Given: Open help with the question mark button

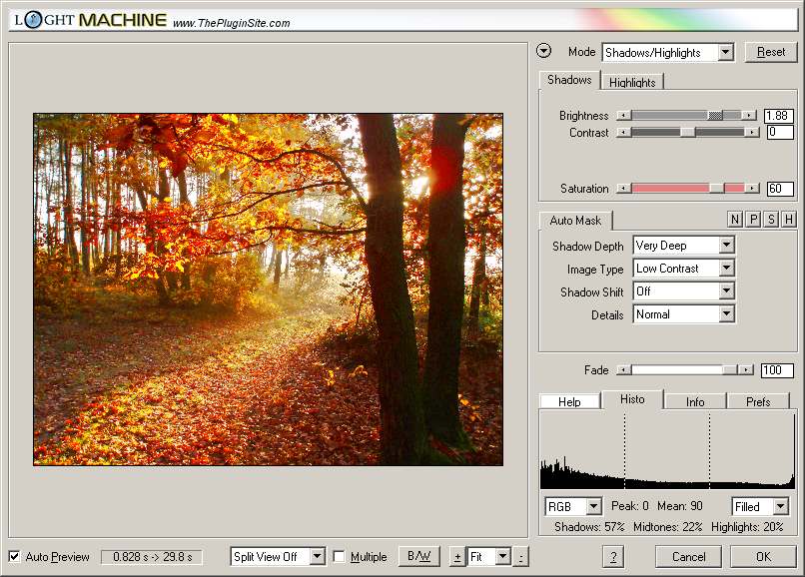Looking at the screenshot, I should pyautogui.click(x=613, y=557).
